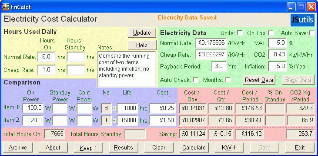Click the Keep 1 button
The height and width of the screenshot is (156, 318).
pyautogui.click(x=88, y=147)
